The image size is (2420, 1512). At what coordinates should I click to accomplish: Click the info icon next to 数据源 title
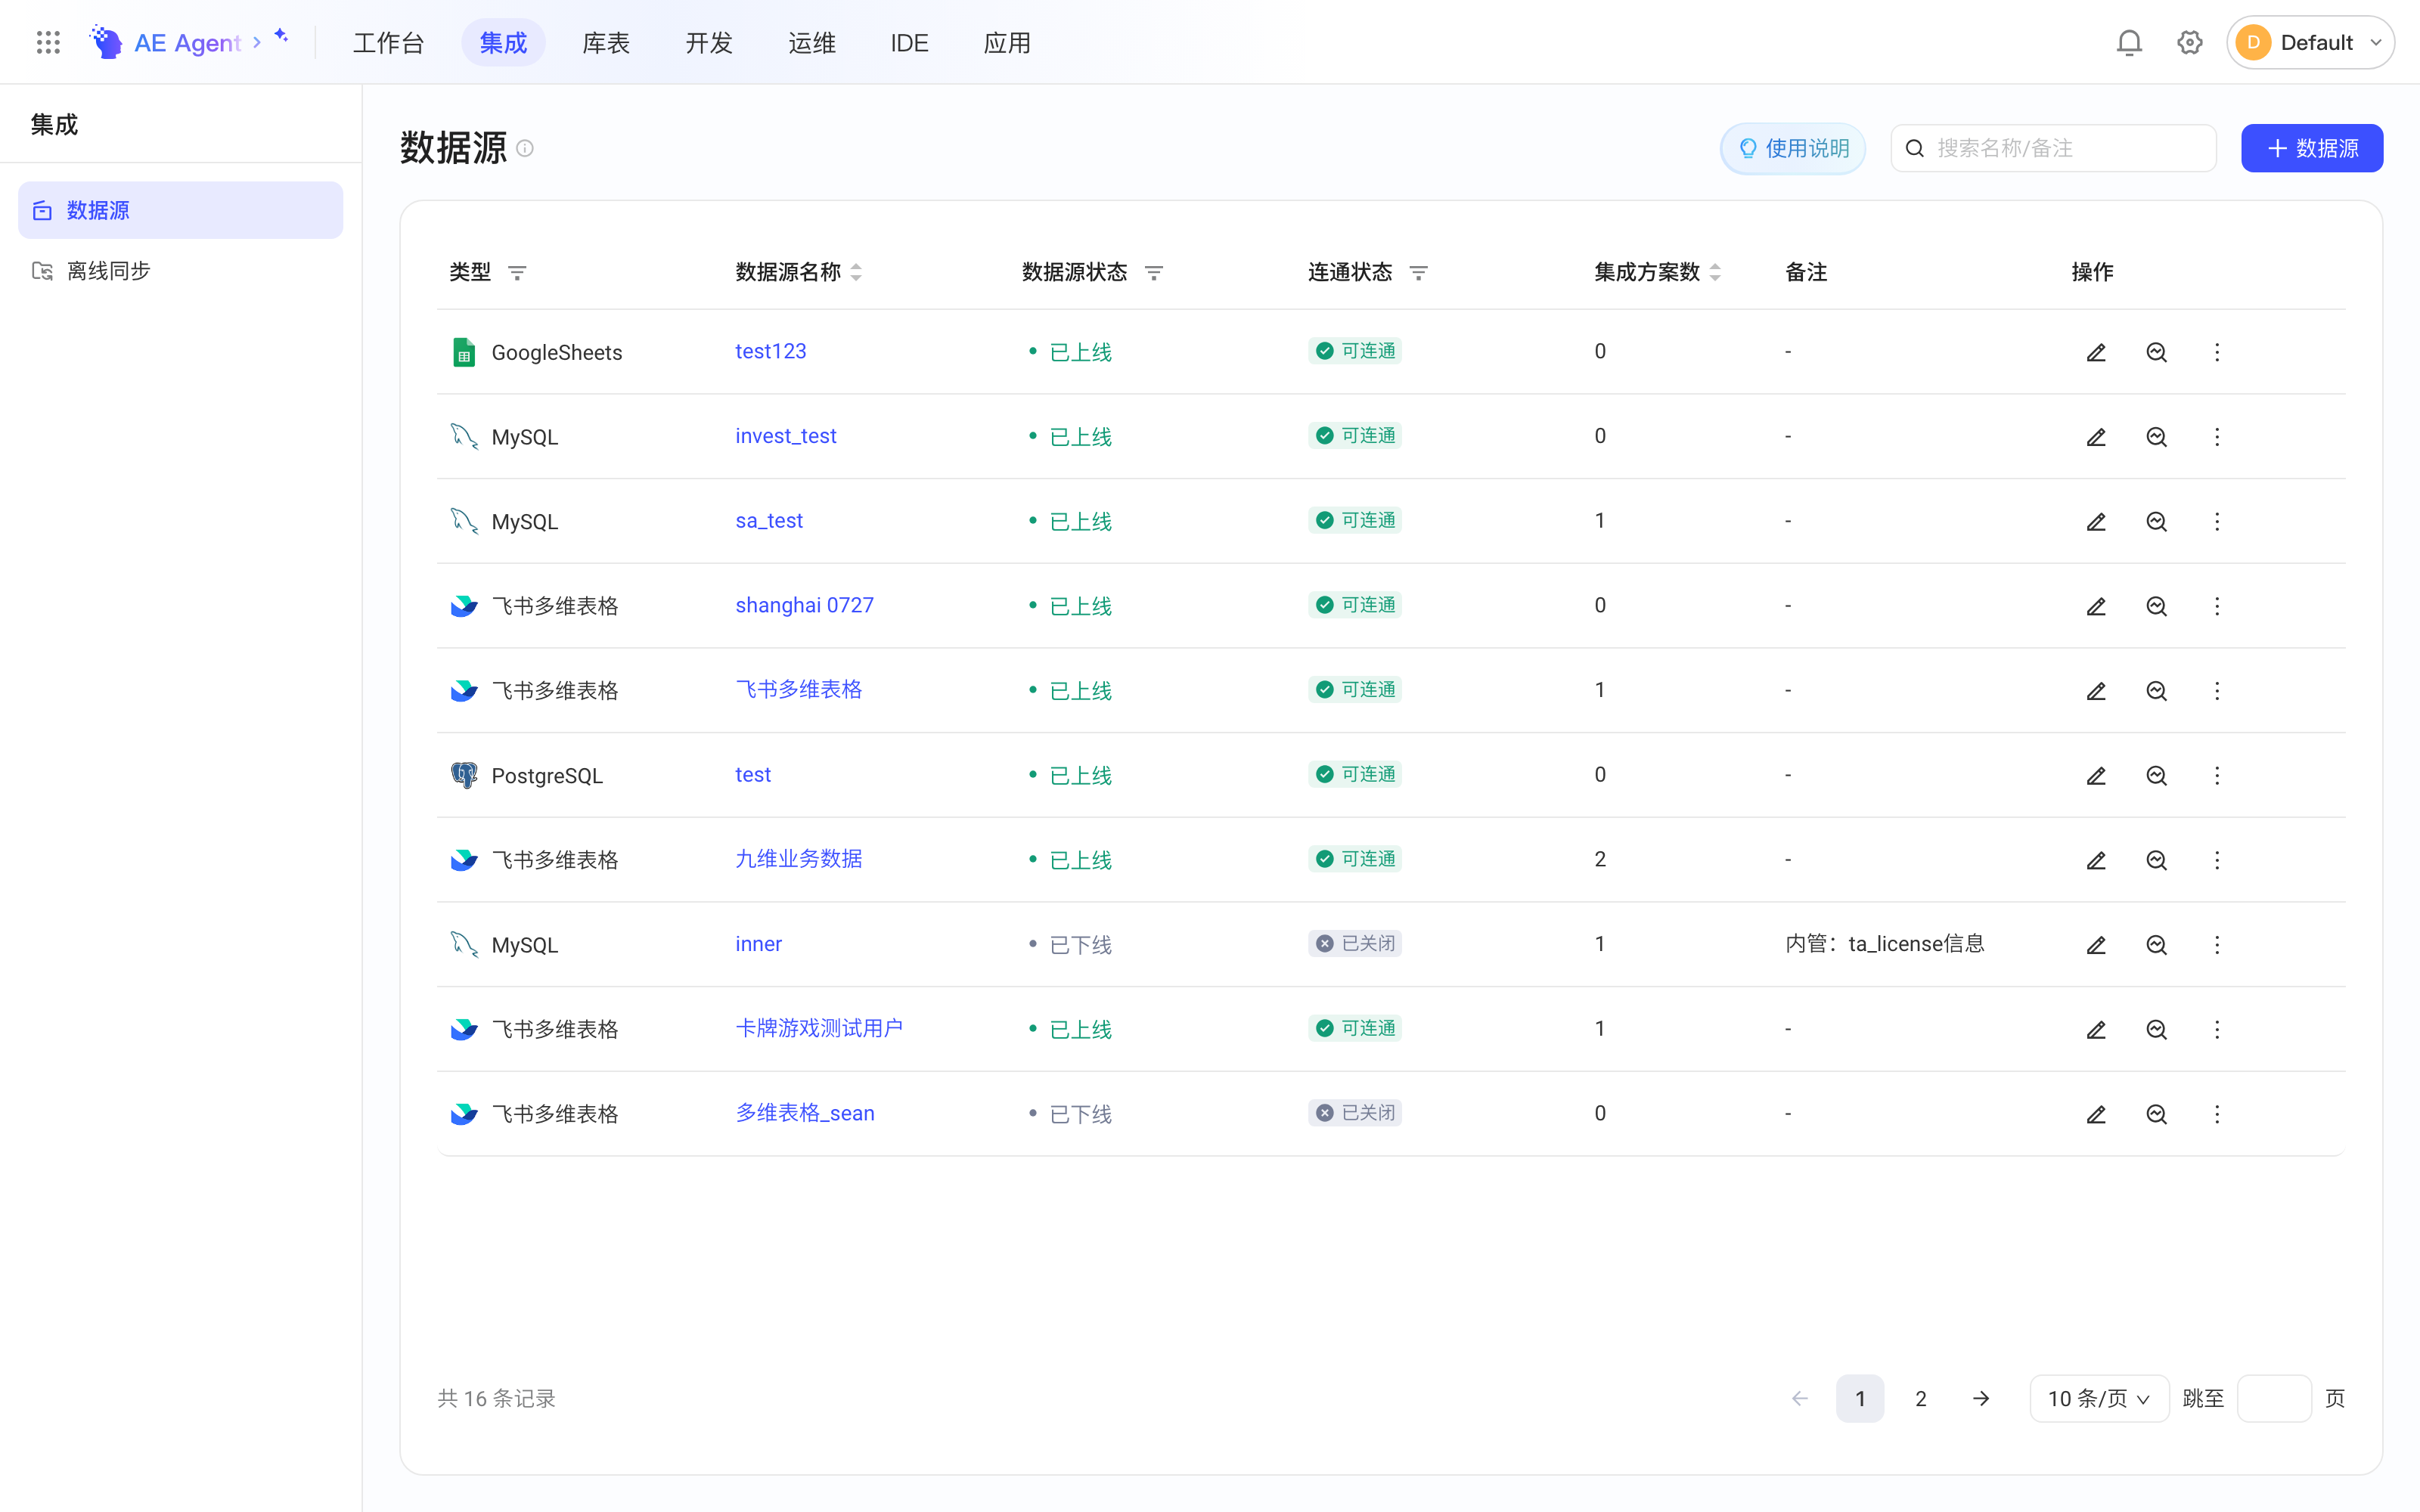pyautogui.click(x=525, y=148)
